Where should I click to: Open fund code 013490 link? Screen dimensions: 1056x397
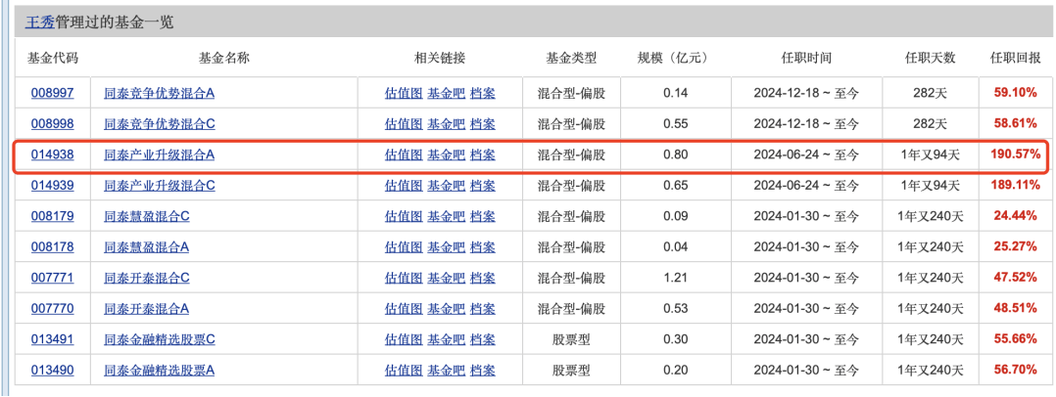[51, 370]
